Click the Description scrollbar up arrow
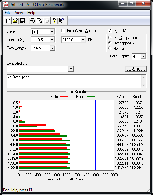Screen dimensions: 153x195 [143, 77]
